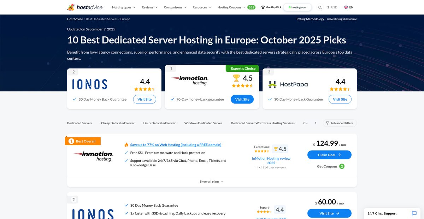Select the Dedicated Servers tab
Screen dimensions: 424x219
coord(79,123)
